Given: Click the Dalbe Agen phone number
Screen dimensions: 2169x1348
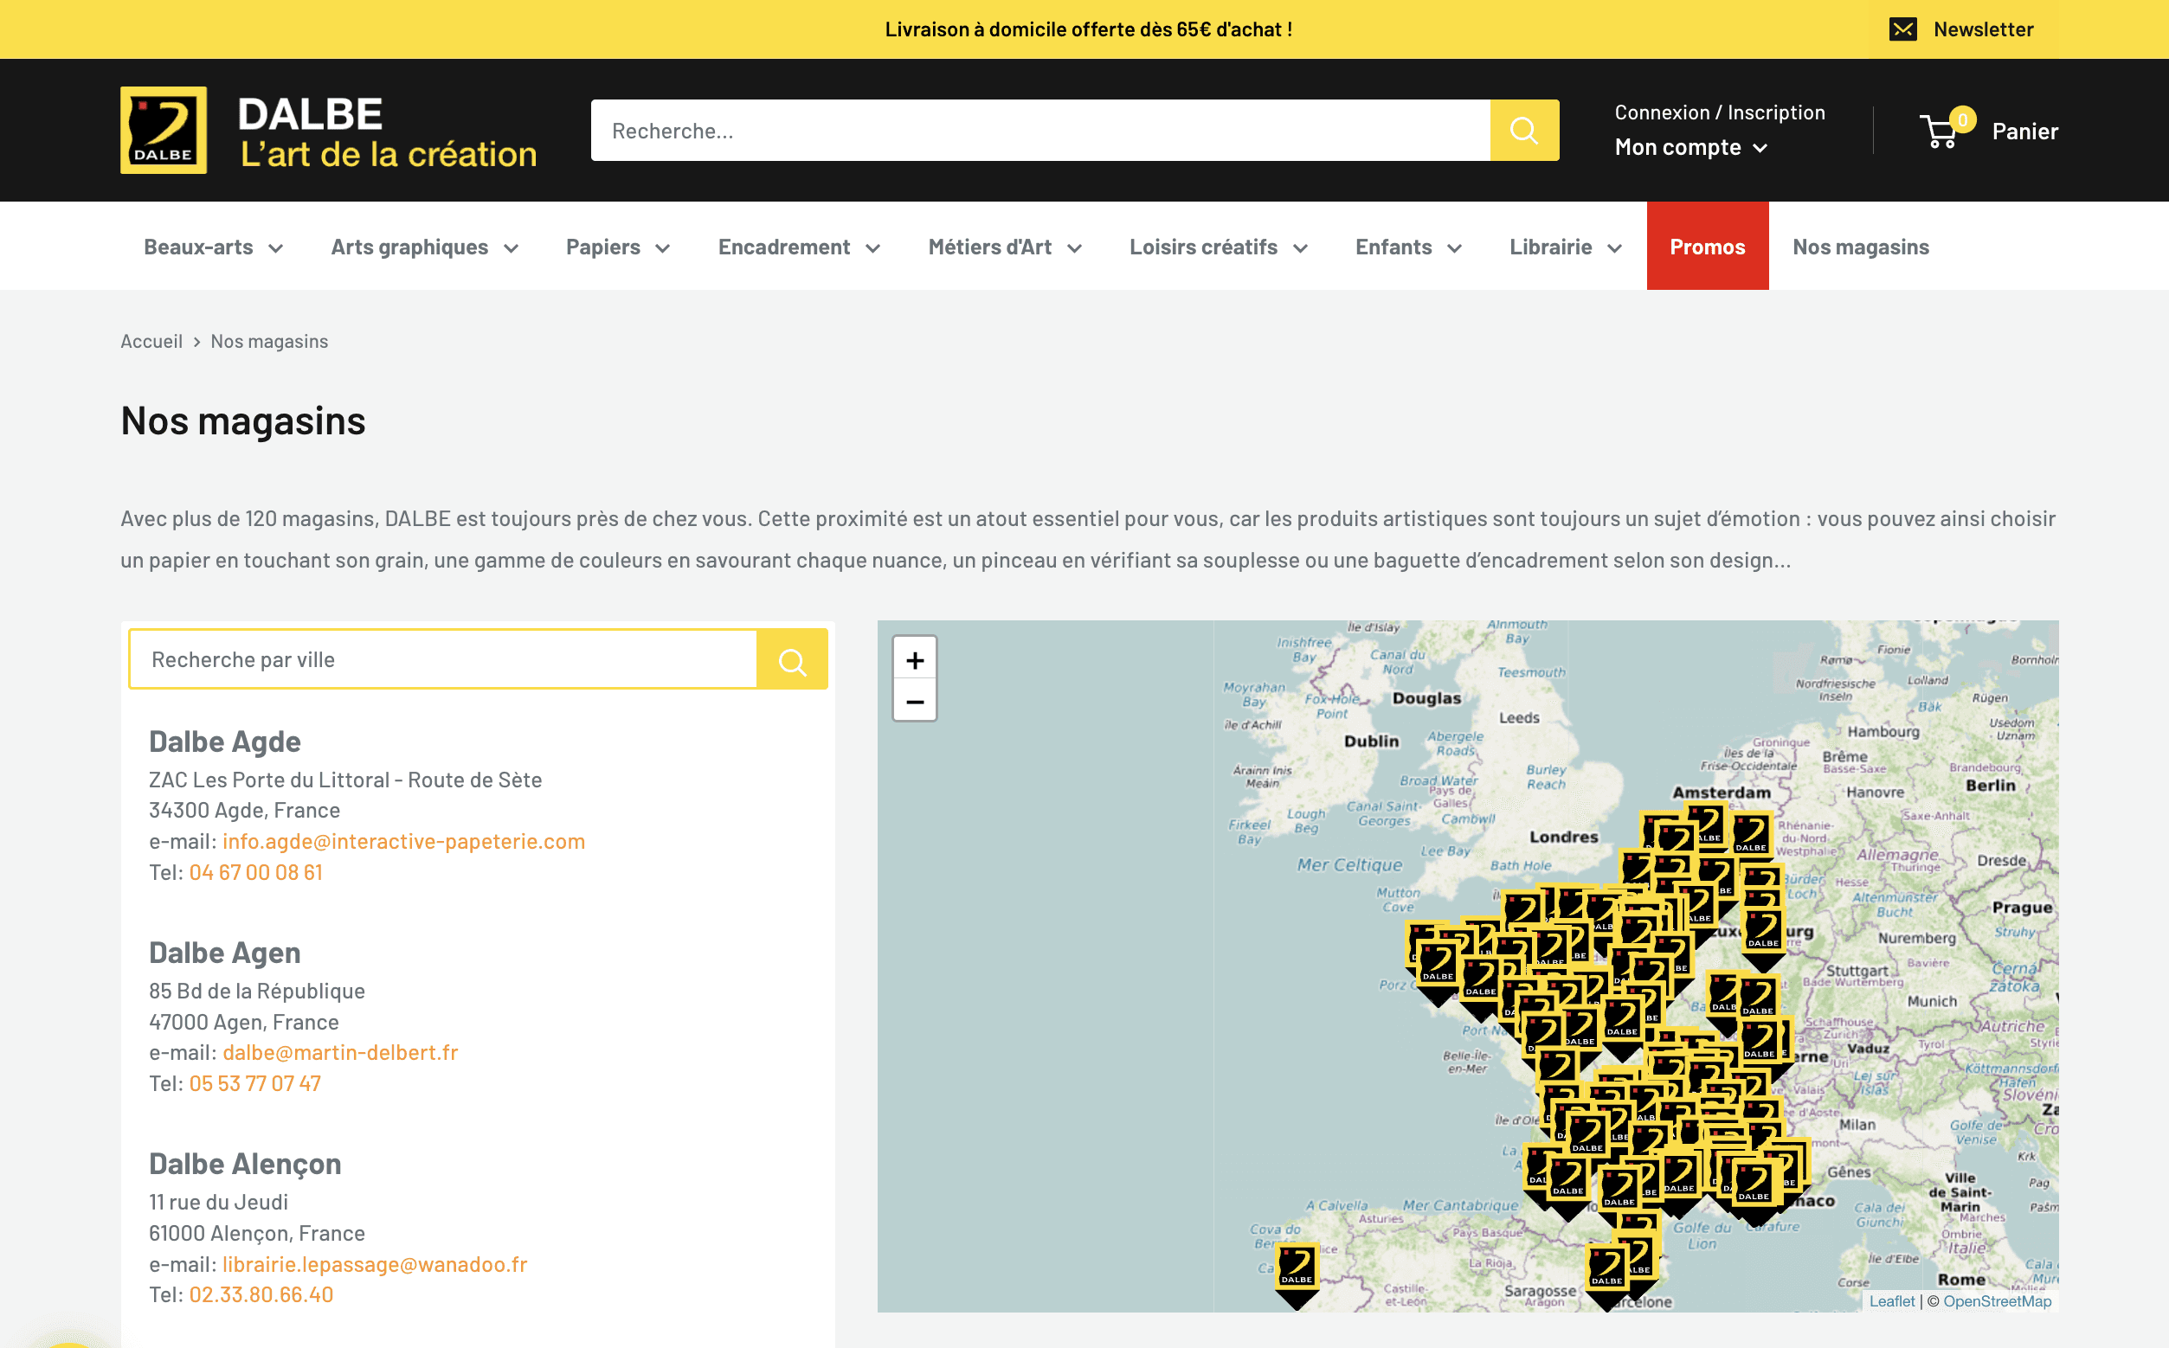Looking at the screenshot, I should tap(254, 1083).
